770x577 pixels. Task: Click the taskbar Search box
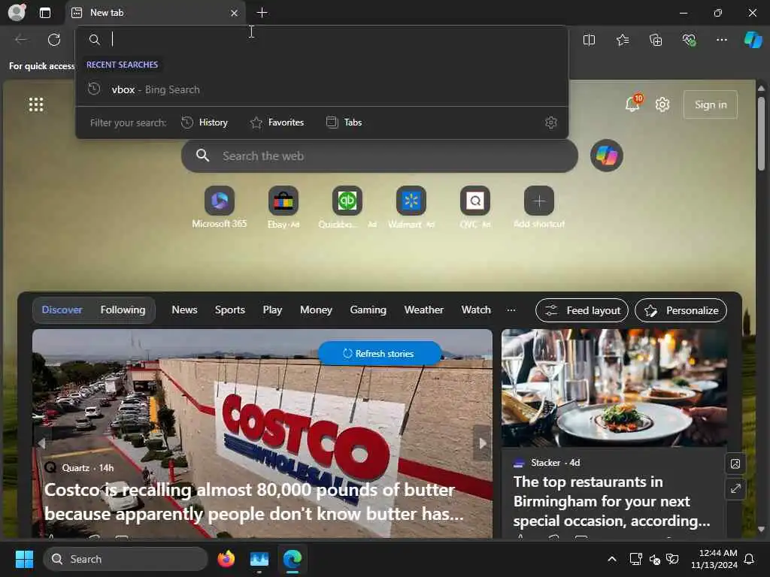(126, 559)
